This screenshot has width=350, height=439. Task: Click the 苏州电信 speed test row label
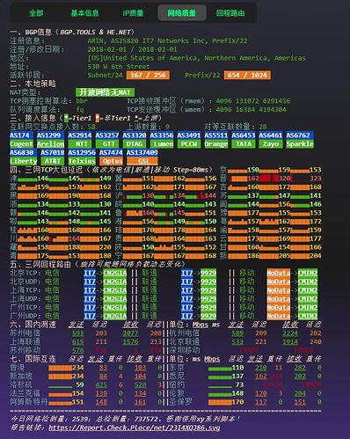pyautogui.click(x=25, y=333)
